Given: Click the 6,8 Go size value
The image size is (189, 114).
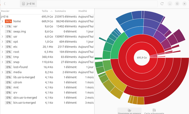Looking at the screenshot, I should (49, 36).
